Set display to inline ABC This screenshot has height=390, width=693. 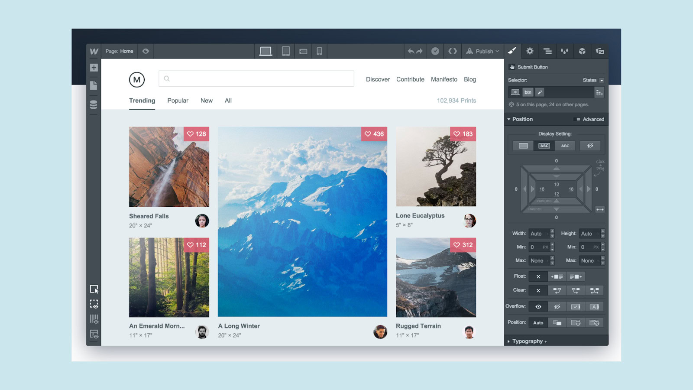point(565,146)
